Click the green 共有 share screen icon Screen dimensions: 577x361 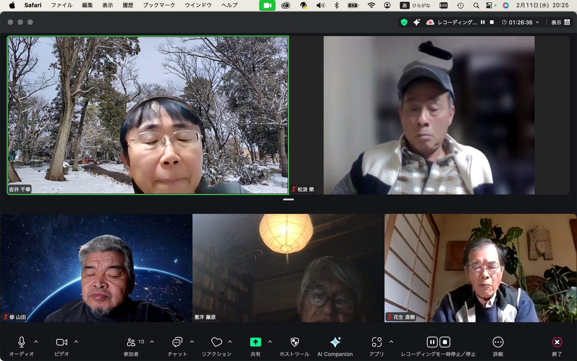pyautogui.click(x=256, y=342)
